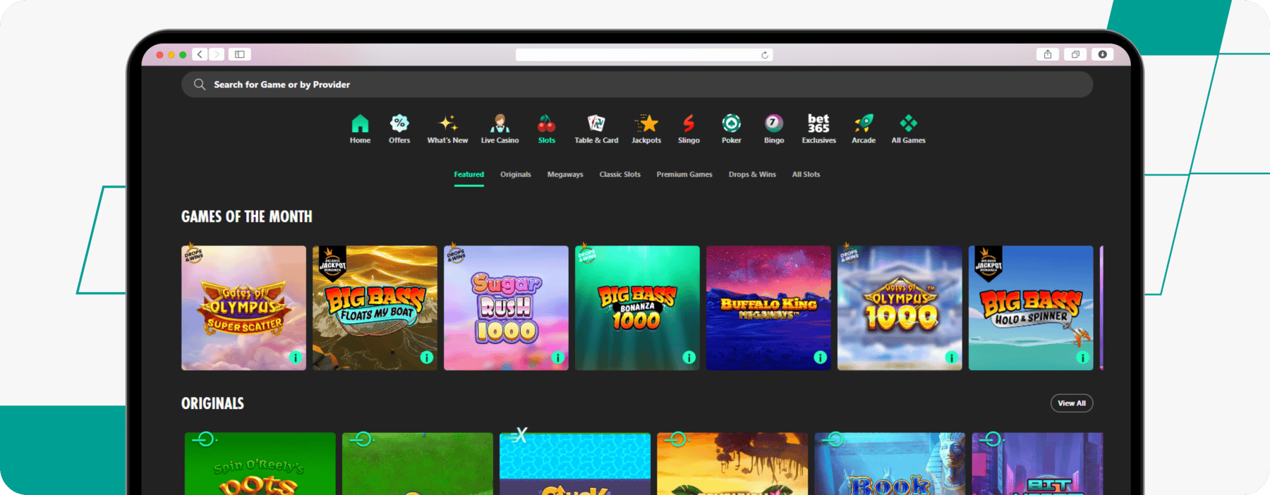Viewport: 1270px width, 495px height.
Task: Show info for Gates of Olympus Super Scatter
Action: (296, 357)
